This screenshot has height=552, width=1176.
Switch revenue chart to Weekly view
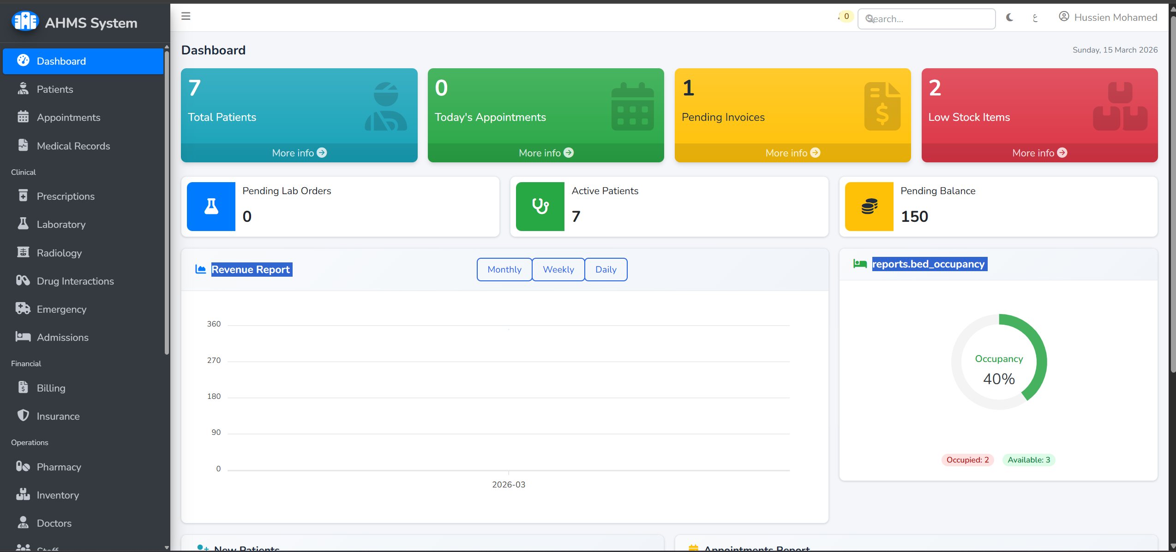[x=558, y=269]
